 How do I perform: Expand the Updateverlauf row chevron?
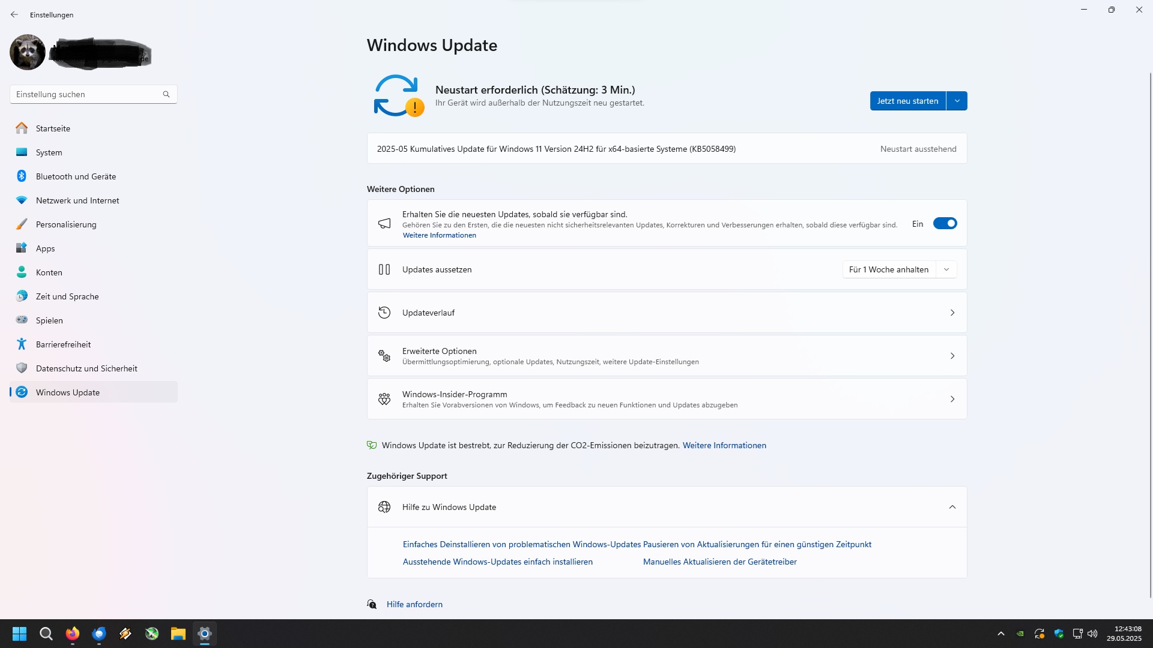[x=952, y=313]
